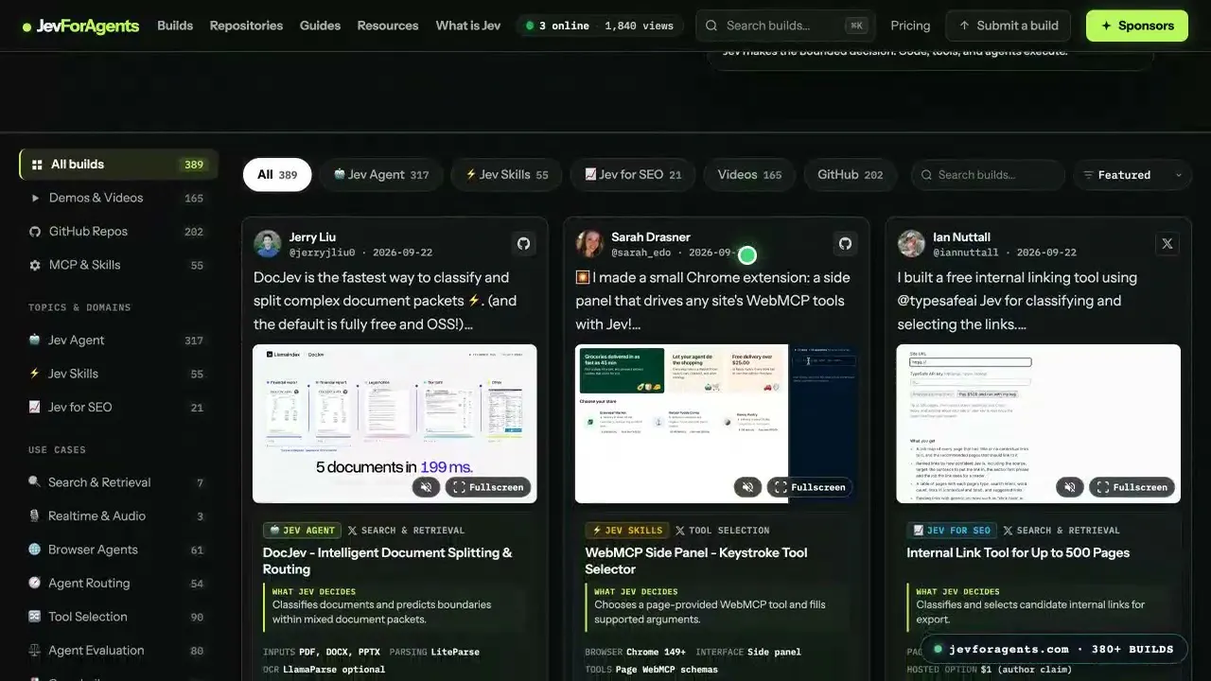Viewport: 1211px width, 681px height.
Task: Click Jev Skills lightning icon in sidebar
Action: (35, 374)
